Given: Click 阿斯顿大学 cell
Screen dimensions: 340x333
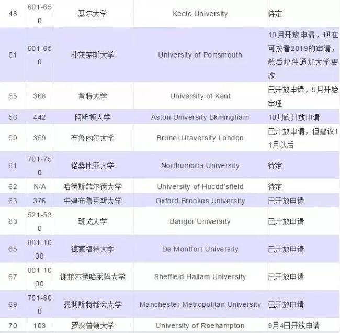Looking at the screenshot, I should tap(93, 117).
